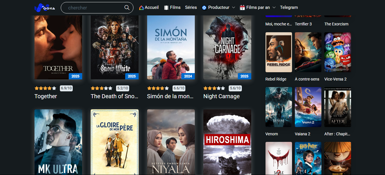Click the 2025 badge on Together
Image resolution: width=385 pixels, height=175 pixels.
[76, 76]
